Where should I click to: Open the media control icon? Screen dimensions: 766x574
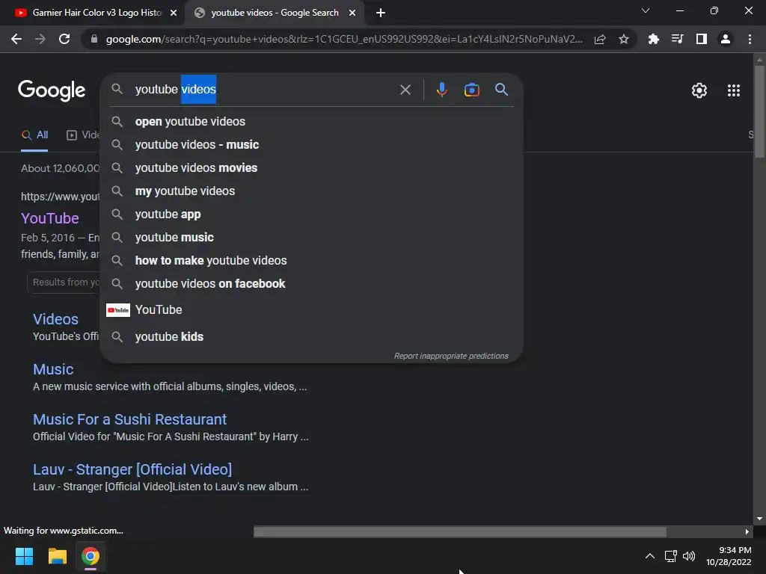pyautogui.click(x=677, y=39)
